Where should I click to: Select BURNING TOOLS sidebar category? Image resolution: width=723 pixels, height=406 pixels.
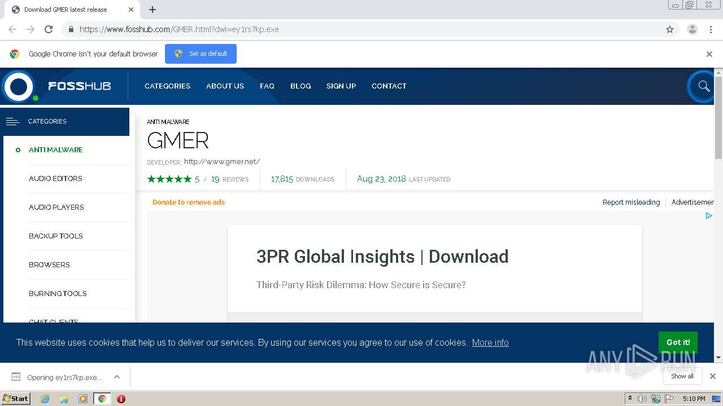click(x=58, y=294)
